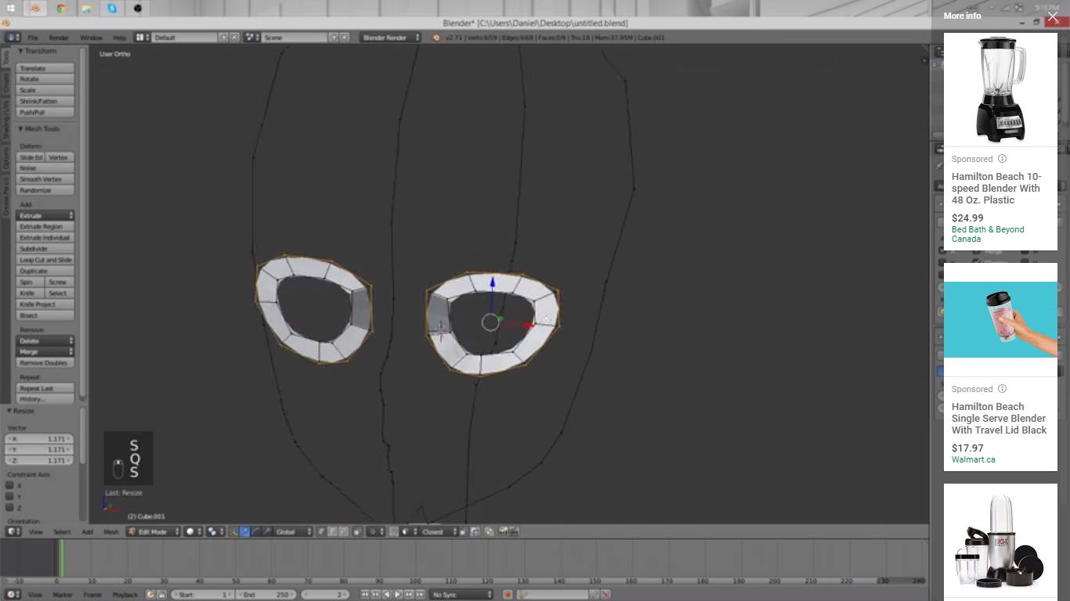The height and width of the screenshot is (601, 1070).
Task: Jump to timeline start frame button
Action: pos(364,595)
